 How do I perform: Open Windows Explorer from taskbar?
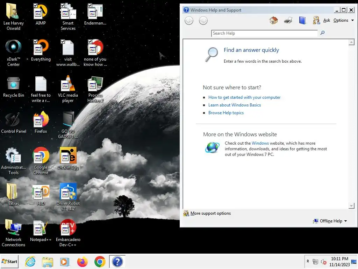point(48,261)
